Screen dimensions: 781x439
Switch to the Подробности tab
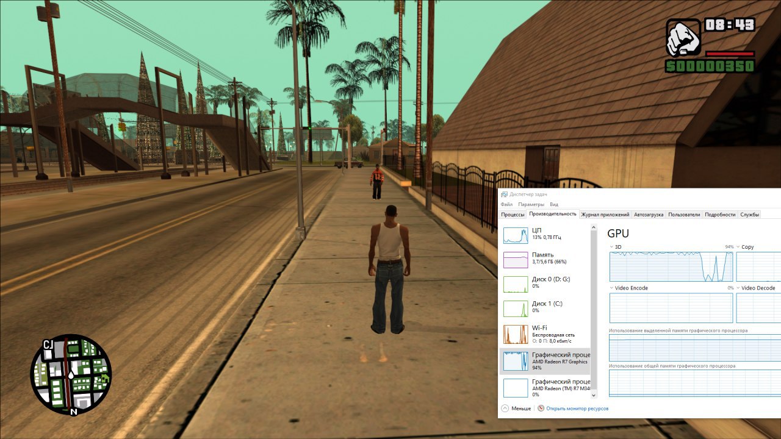click(x=720, y=215)
